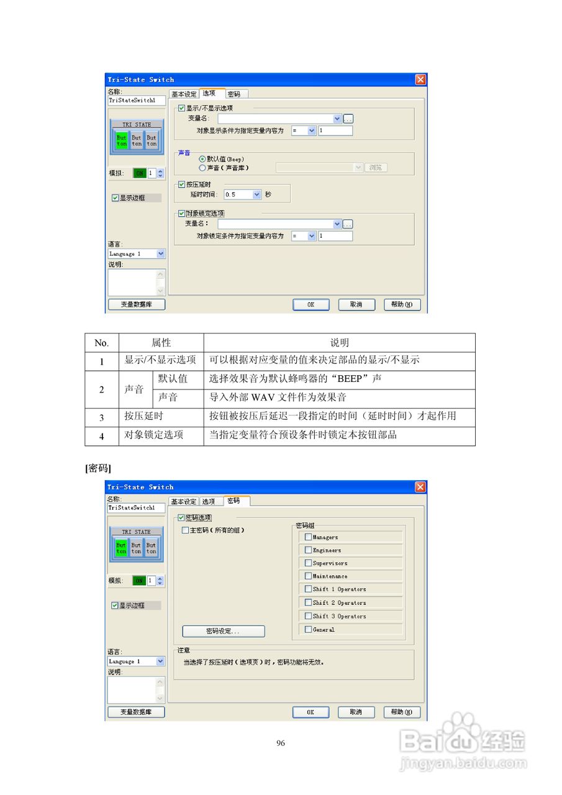The image size is (562, 795).
Task: Click the 浏览 sound file browse control
Action: (x=374, y=167)
